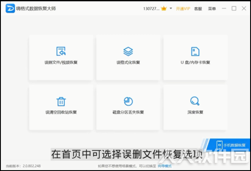251x171 pixels.
Task: Minimize the recovery app window
Action: pos(224,8)
